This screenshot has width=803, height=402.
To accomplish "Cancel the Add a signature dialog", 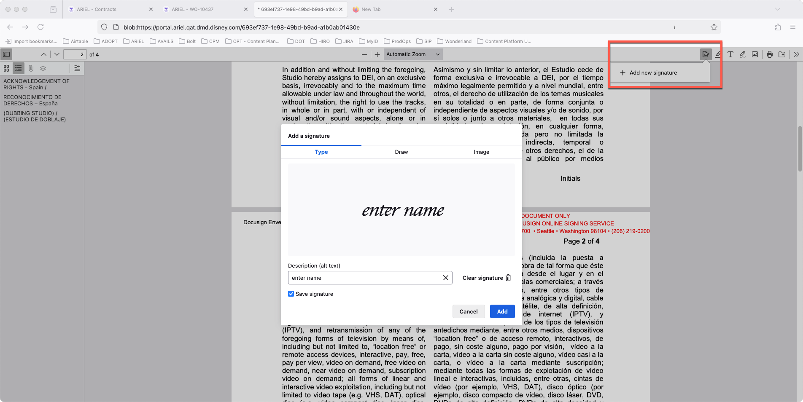I will click(468, 311).
